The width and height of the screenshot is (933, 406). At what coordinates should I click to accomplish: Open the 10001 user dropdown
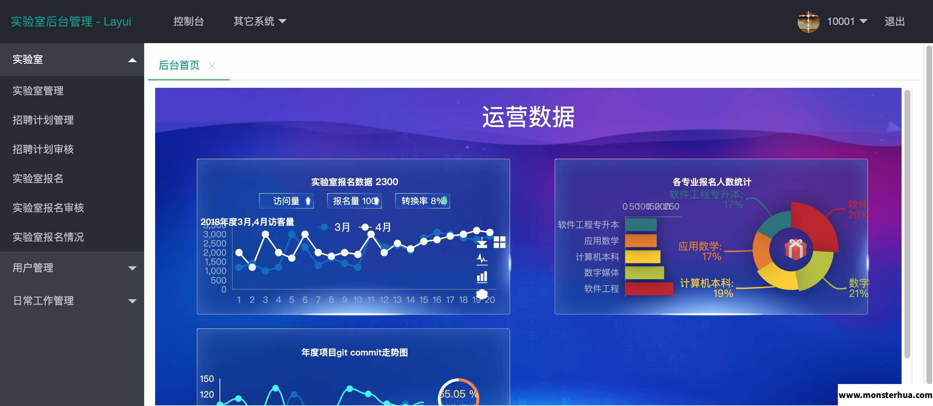pyautogui.click(x=847, y=21)
